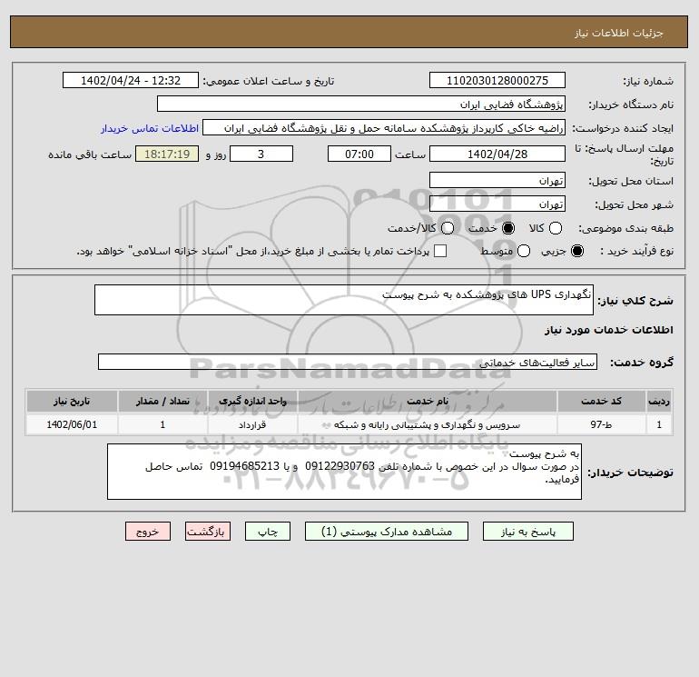Click the ساعت باقی مانده label
Viewport: 699px width, 677px height.
point(90,154)
